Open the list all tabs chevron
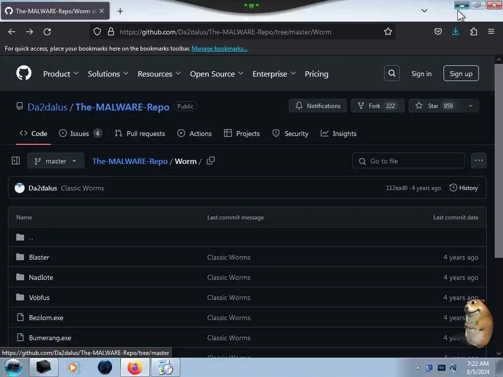The image size is (503, 377). 424,11
